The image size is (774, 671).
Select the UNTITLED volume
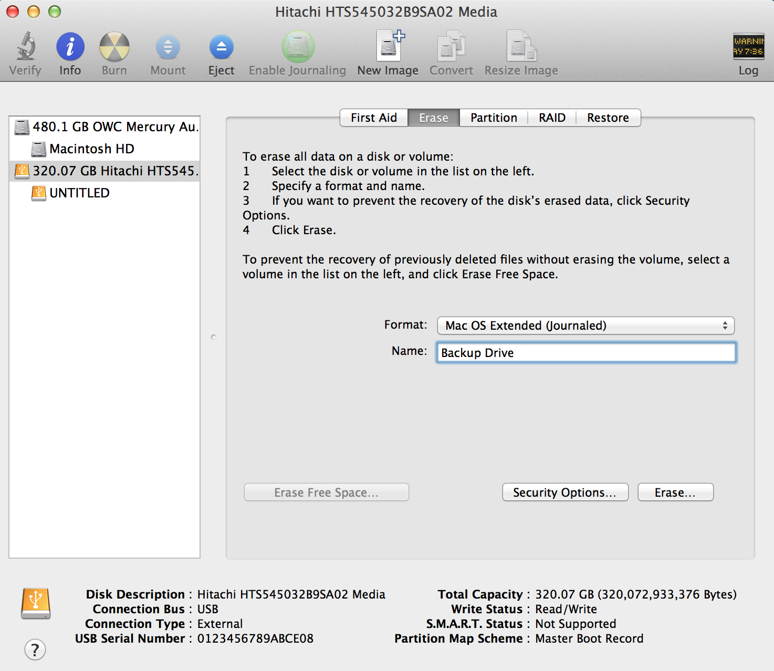point(104,193)
